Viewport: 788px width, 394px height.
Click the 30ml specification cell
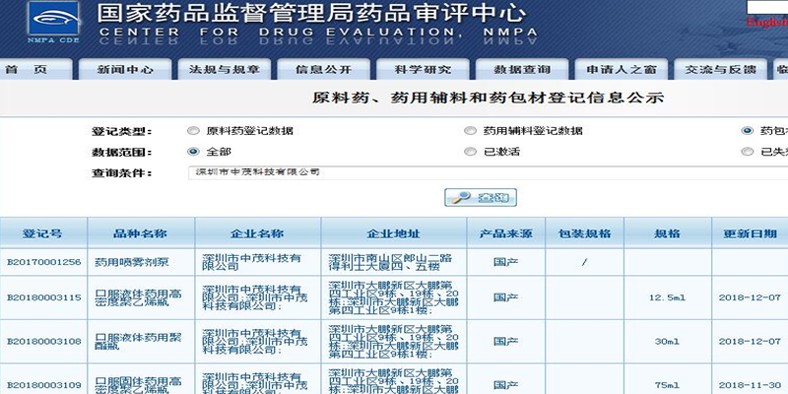668,341
